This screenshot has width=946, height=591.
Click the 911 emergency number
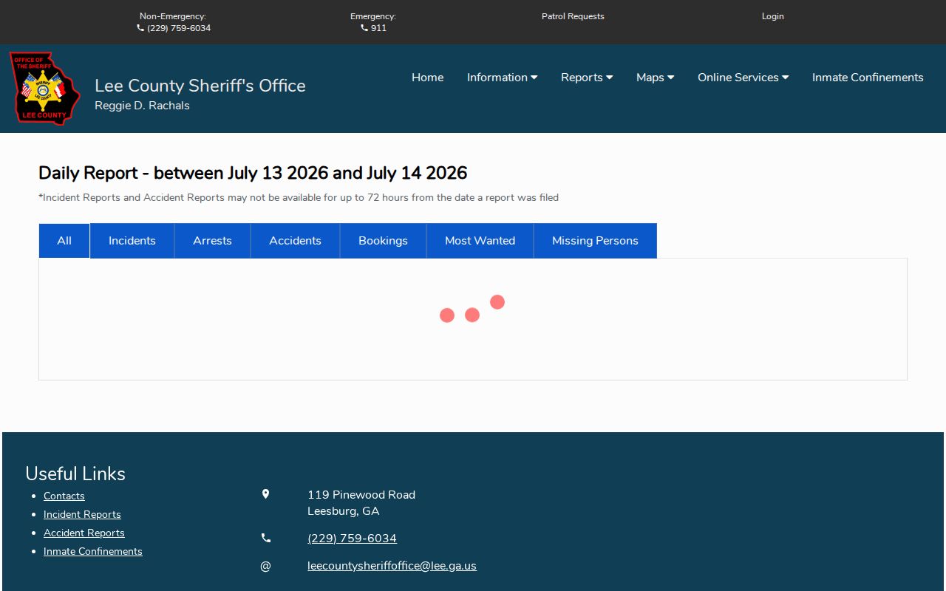tap(378, 28)
